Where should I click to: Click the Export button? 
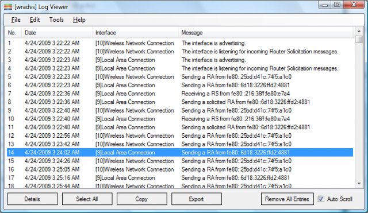[197, 199]
